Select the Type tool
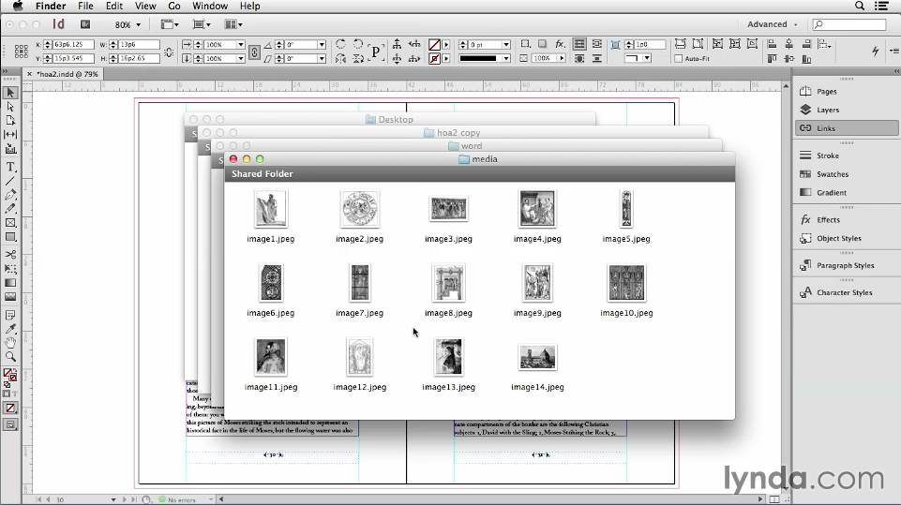The width and height of the screenshot is (901, 505). click(10, 167)
